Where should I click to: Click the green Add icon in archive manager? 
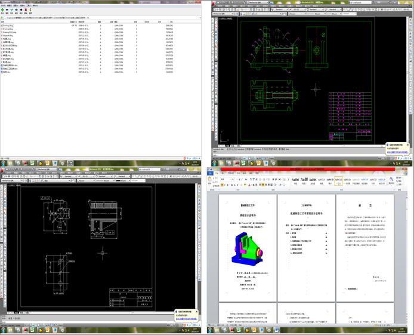tap(3, 9)
